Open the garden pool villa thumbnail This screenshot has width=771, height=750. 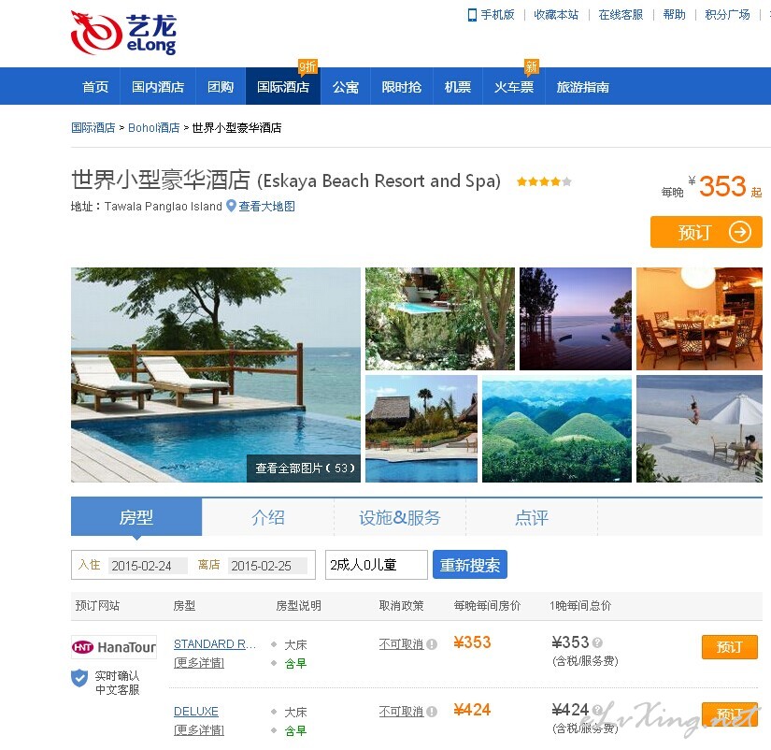click(439, 319)
